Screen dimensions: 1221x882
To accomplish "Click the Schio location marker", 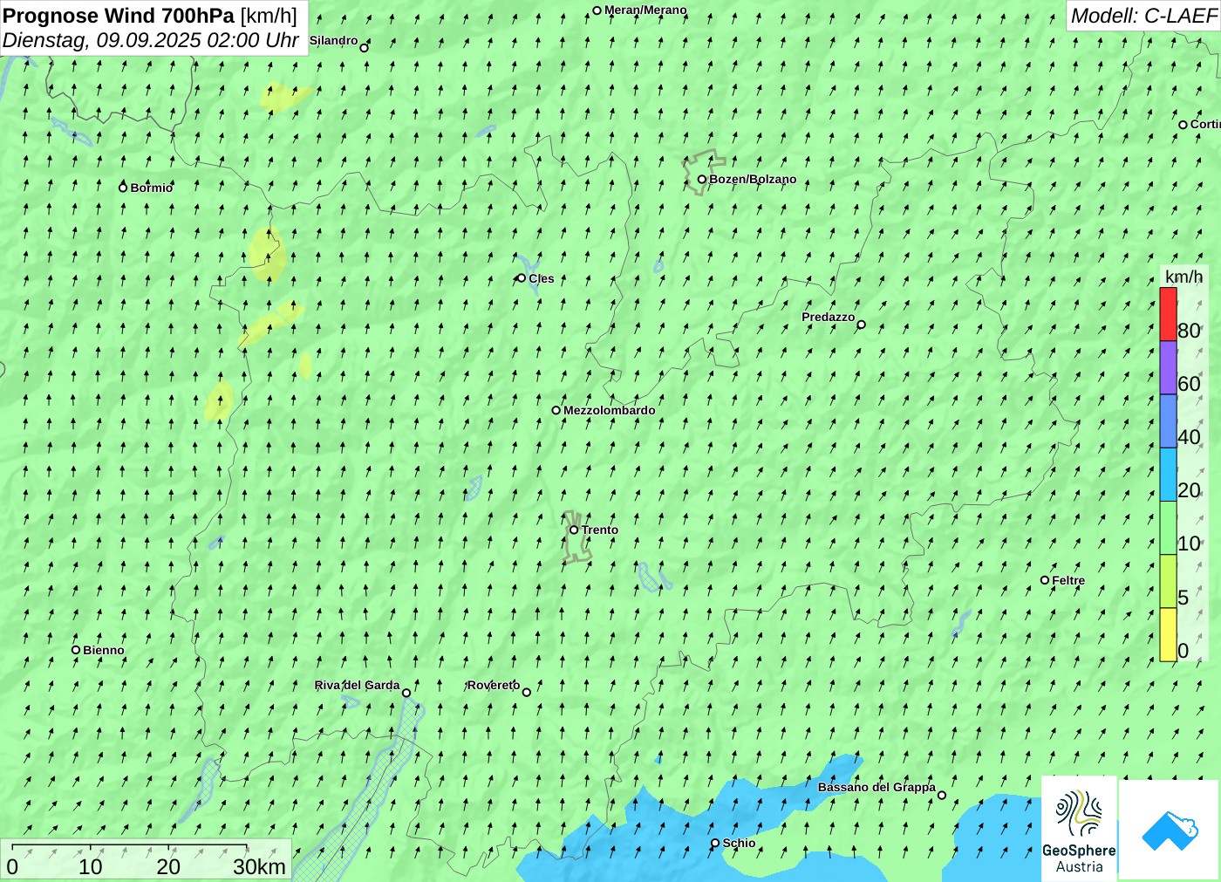I will 715,843.
